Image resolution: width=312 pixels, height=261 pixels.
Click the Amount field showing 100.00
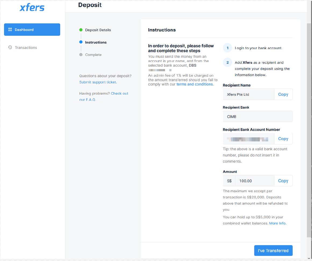255,181
